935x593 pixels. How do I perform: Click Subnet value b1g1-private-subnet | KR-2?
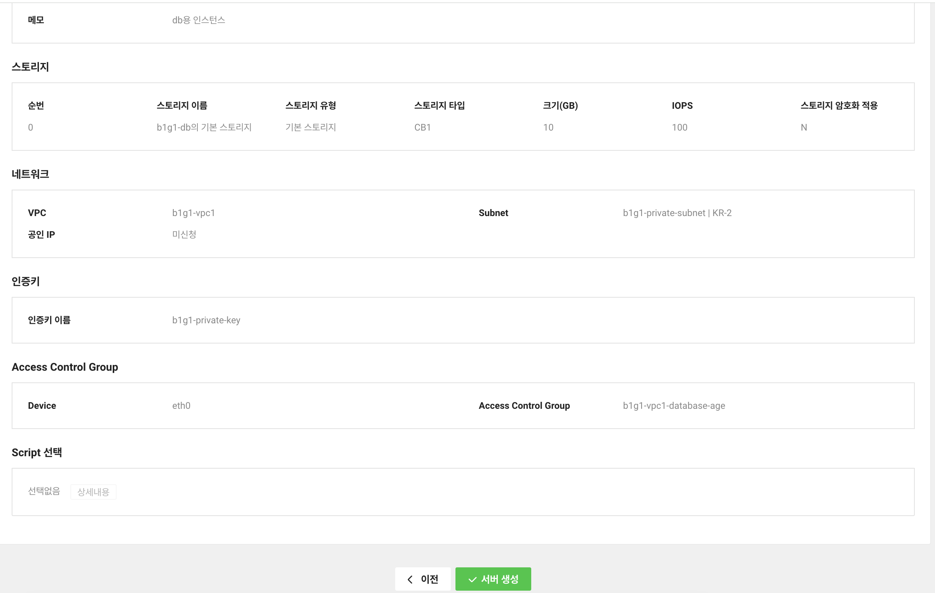[677, 213]
